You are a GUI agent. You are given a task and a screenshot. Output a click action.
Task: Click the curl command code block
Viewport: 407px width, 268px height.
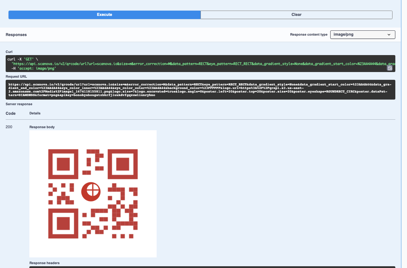[200, 64]
